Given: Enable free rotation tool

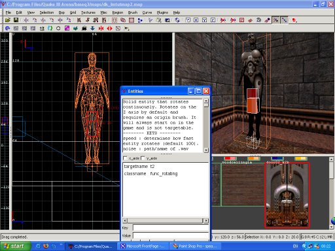Looking at the screenshot, I should tap(177, 20).
